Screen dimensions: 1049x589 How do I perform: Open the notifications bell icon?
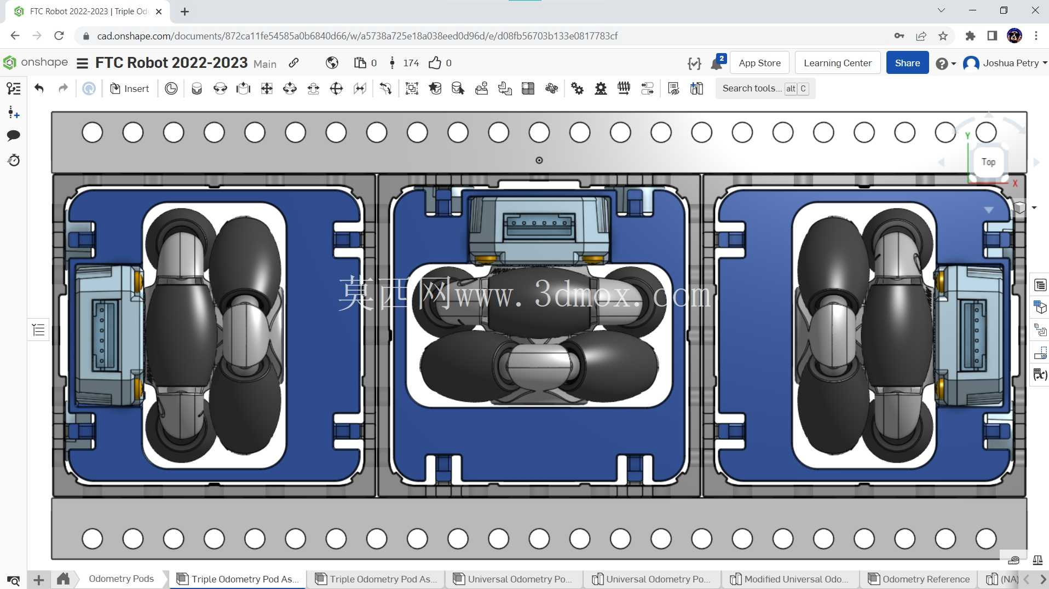(717, 63)
